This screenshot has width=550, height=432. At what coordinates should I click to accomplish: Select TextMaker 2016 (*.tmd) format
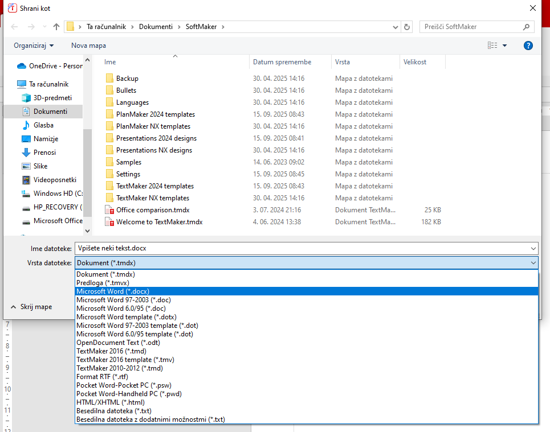click(x=307, y=351)
